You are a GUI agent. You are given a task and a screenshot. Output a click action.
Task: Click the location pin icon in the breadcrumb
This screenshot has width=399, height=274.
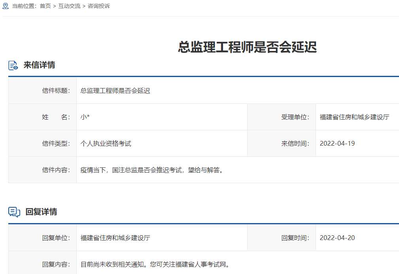[5, 6]
